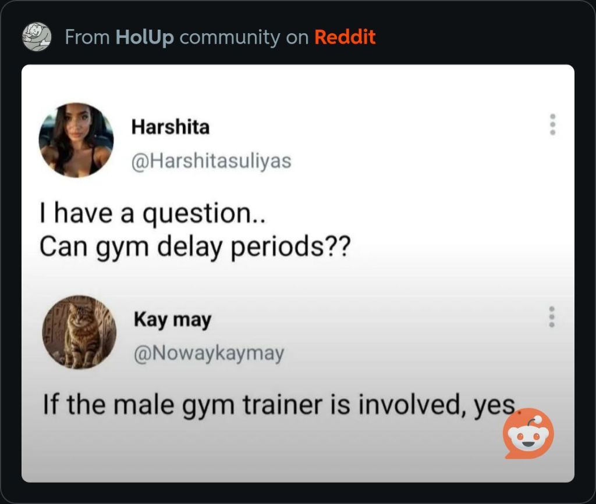Click the Harshita display name

pyautogui.click(x=171, y=127)
